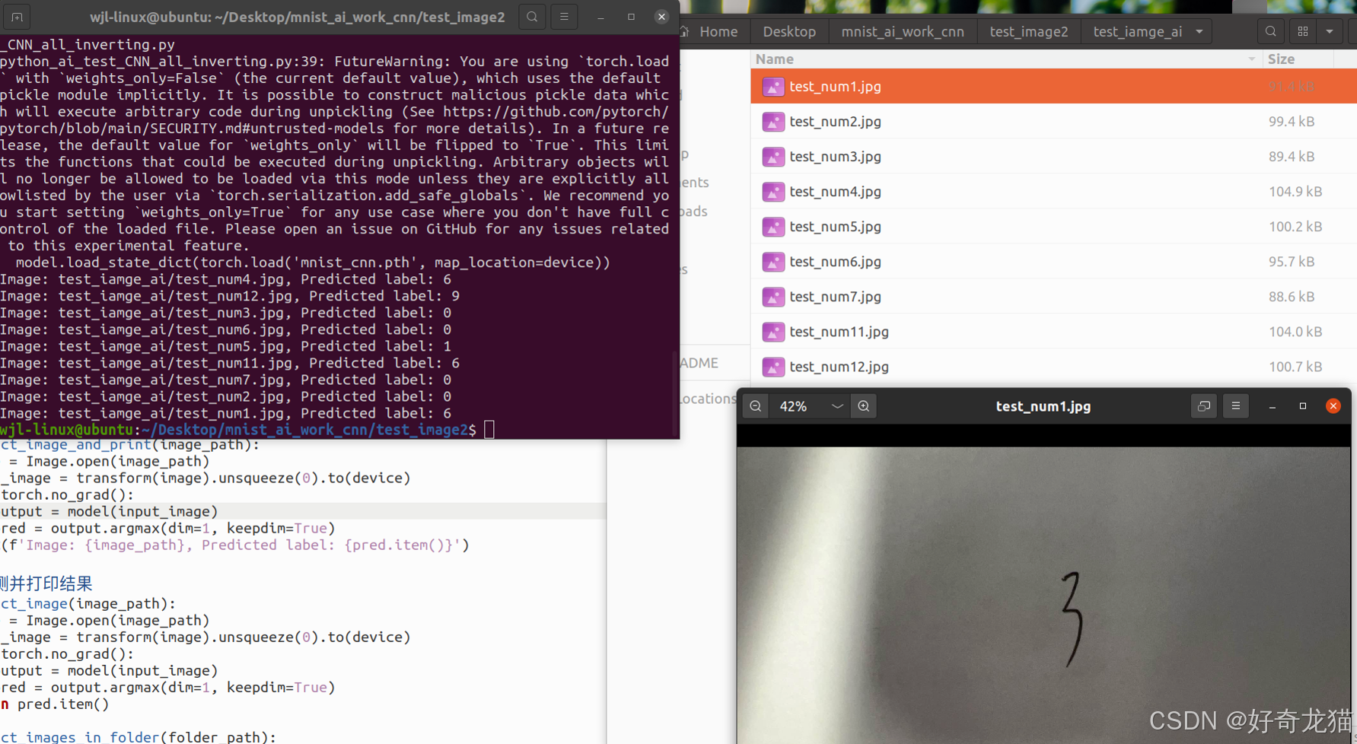Select file test_num4.jpg
Image resolution: width=1357 pixels, height=744 pixels.
(x=1053, y=192)
